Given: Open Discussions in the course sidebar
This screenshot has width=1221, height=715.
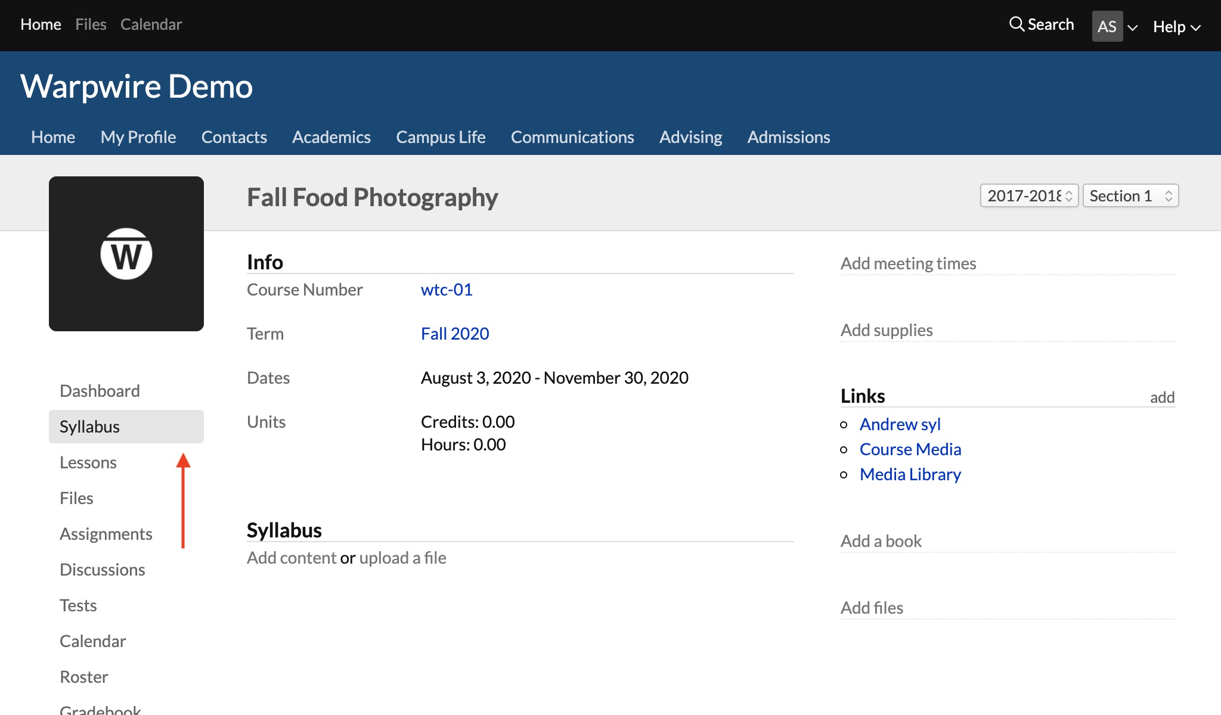Looking at the screenshot, I should tap(103, 570).
